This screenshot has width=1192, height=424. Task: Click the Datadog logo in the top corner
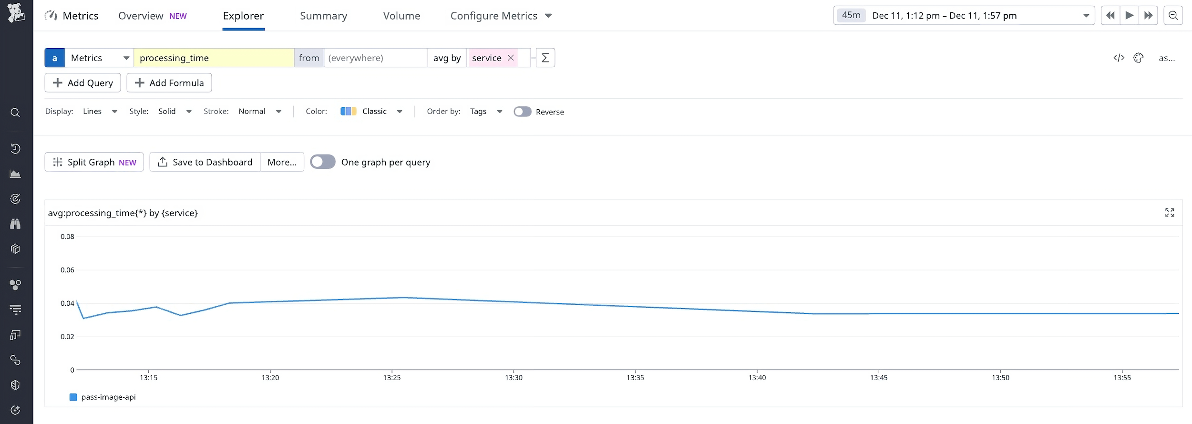click(16, 13)
